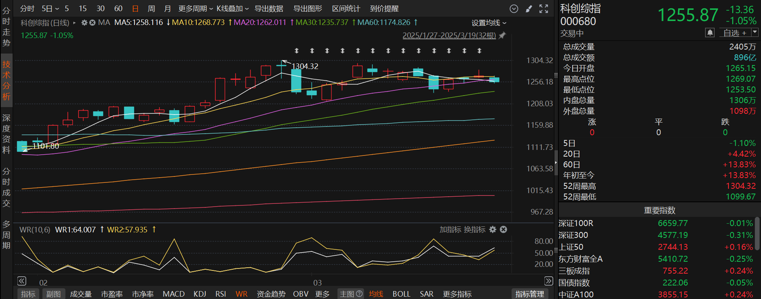Image resolution: width=761 pixels, height=299 pixels.
Task: Click 导出数据 export data button
Action: point(269,8)
